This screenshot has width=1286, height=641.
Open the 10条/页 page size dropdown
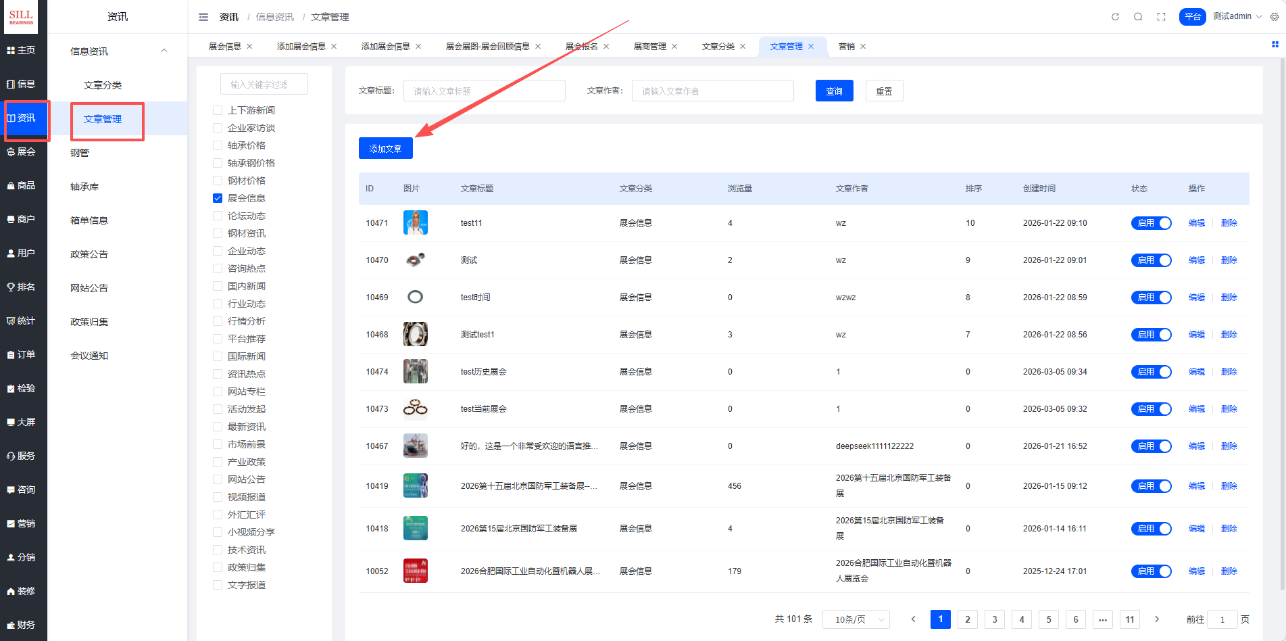tap(856, 619)
